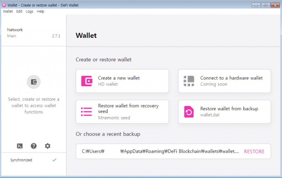
Task: Open the console terminal icon
Action: (20, 146)
